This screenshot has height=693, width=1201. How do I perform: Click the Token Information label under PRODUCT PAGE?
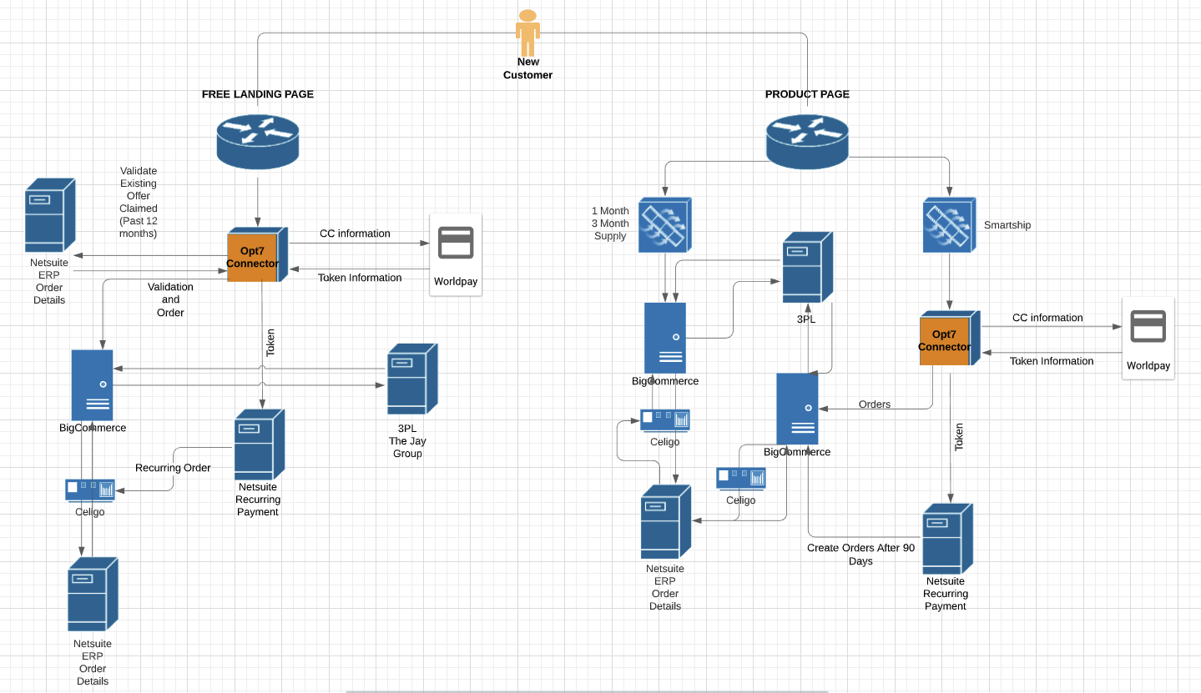point(1052,361)
